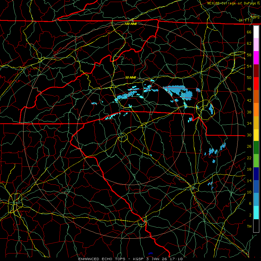
Task: Click the light pink legend swatch
Action: (x=256, y=45)
